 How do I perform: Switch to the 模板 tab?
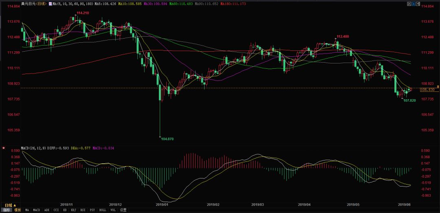tap(18, 210)
